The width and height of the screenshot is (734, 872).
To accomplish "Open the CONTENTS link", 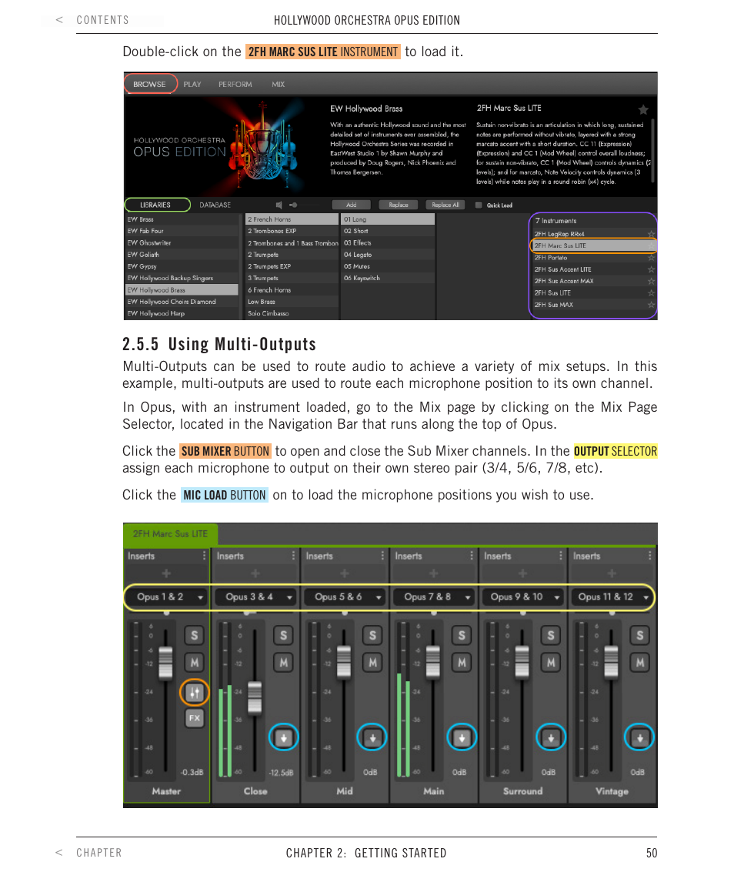I will 103,20.
